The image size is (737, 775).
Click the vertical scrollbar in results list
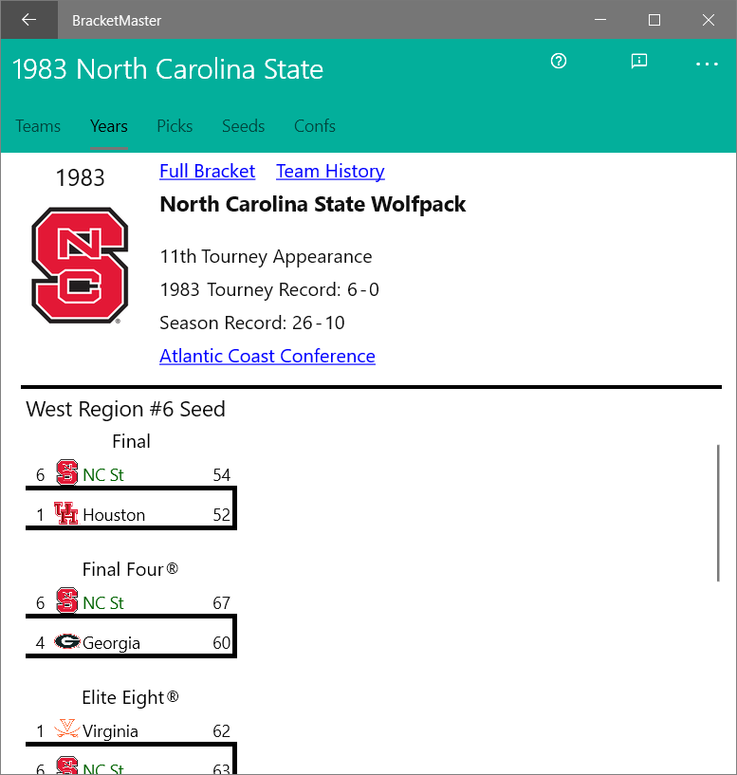click(719, 512)
